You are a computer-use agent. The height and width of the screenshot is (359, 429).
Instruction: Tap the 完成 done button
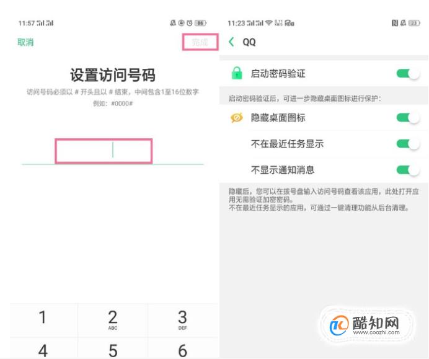200,42
